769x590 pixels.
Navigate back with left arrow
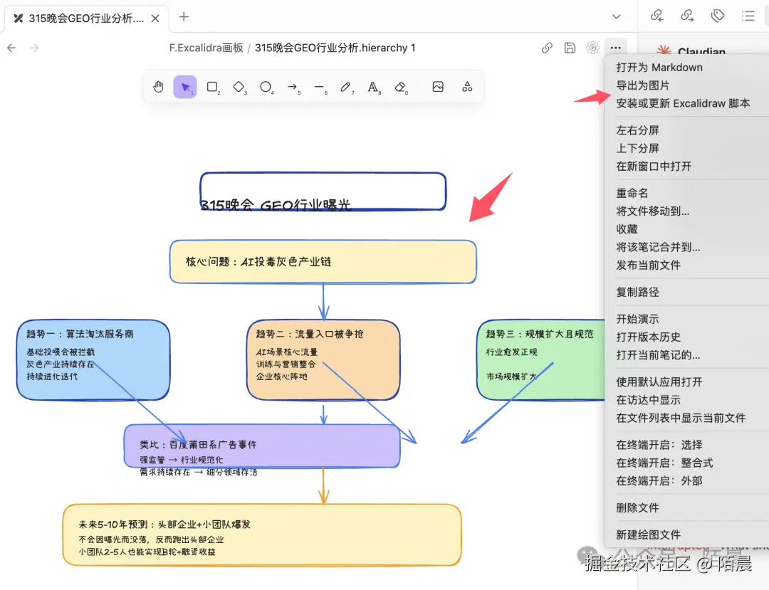coord(12,48)
